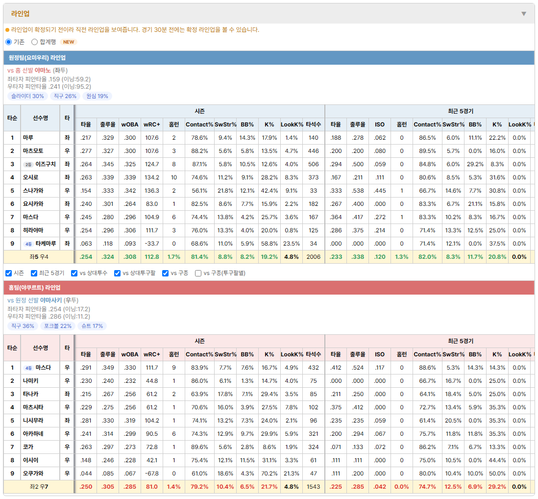Click the 2등 badge beside 이즈구치
This screenshot has width=538, height=499.
28,164
